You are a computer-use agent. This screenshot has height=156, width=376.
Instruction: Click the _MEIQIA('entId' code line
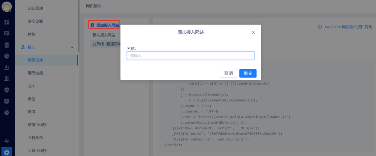227,134
